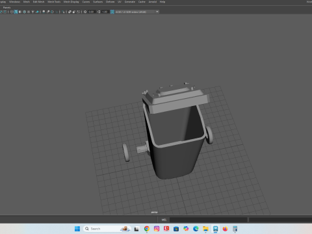Click gamma value field showing 1.00
Image resolution: width=312 pixels, height=234 pixels.
click(x=105, y=12)
